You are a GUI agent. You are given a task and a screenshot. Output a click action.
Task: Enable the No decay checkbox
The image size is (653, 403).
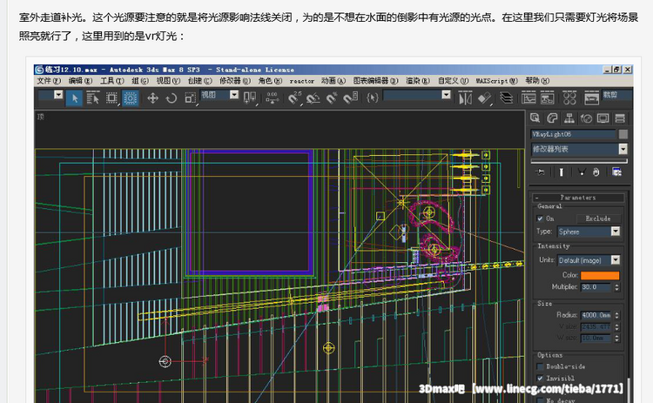point(540,400)
